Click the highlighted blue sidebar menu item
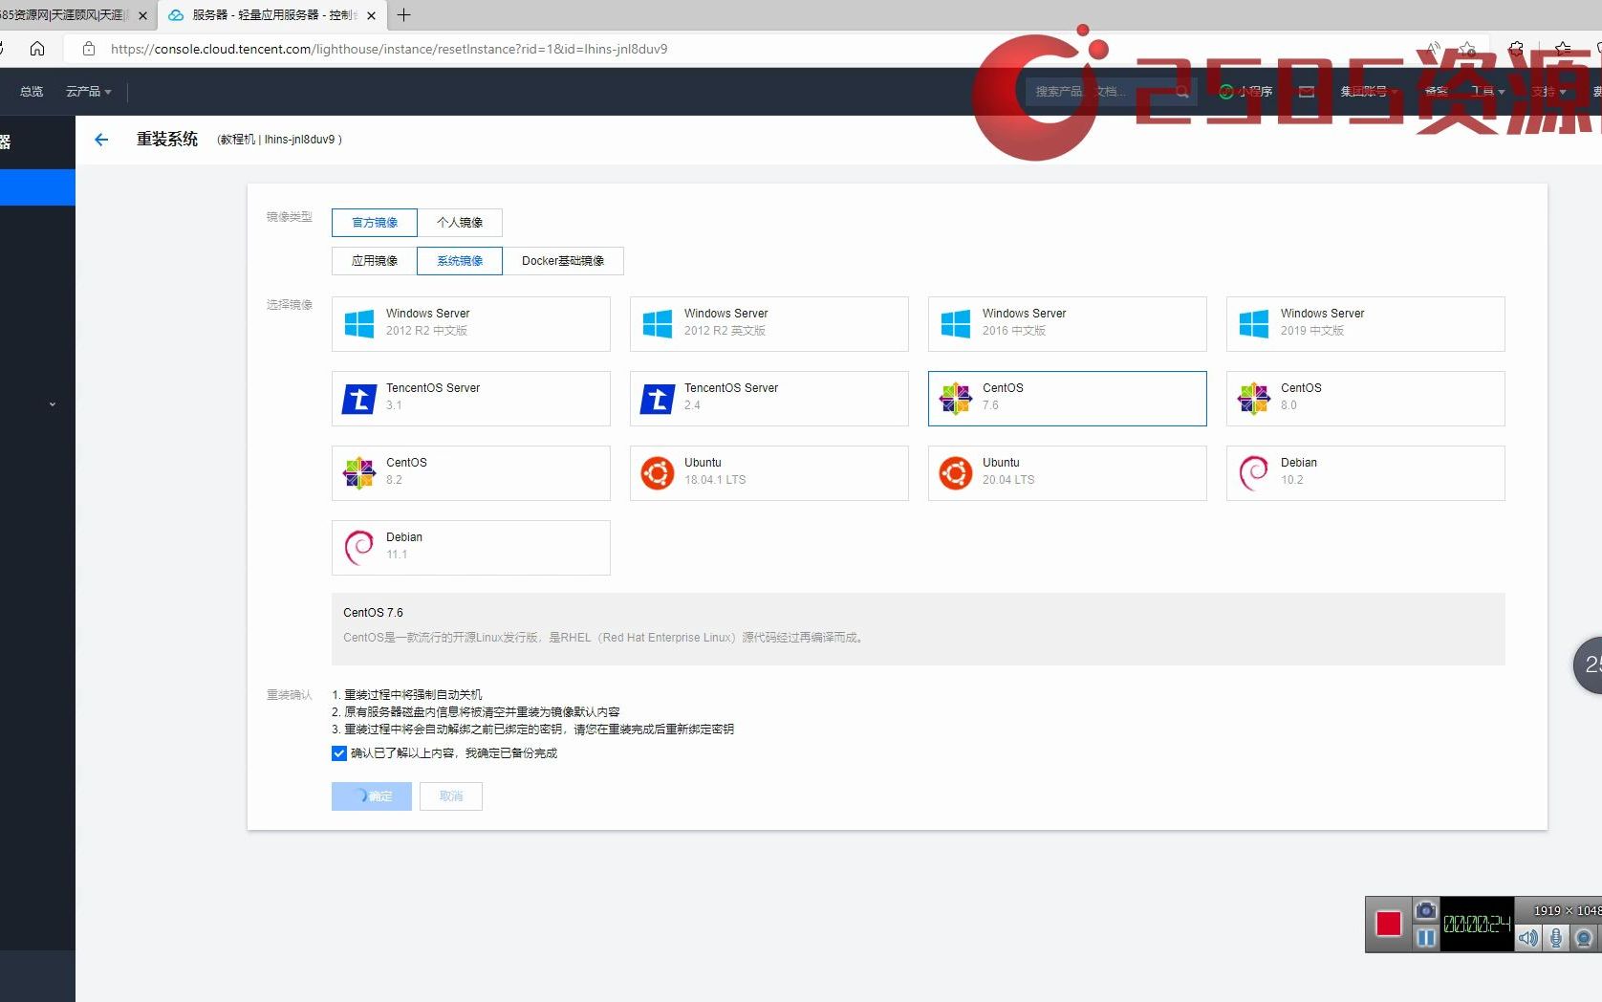Viewport: 1602px width, 1002px height. [x=37, y=187]
